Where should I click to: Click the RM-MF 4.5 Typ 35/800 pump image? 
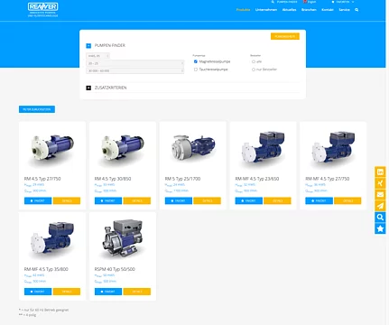[x=52, y=240]
